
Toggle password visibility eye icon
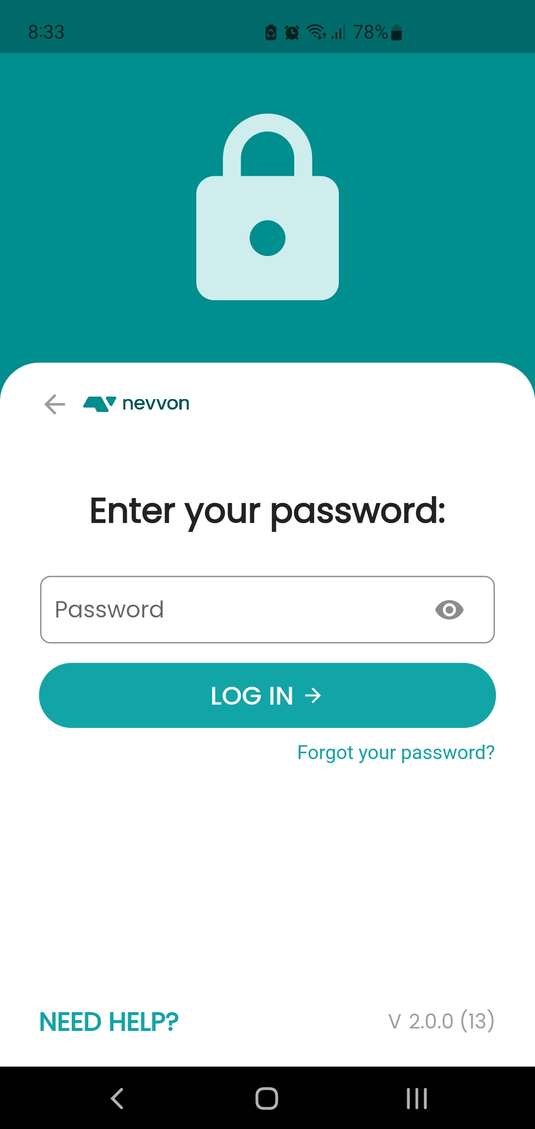pos(449,610)
